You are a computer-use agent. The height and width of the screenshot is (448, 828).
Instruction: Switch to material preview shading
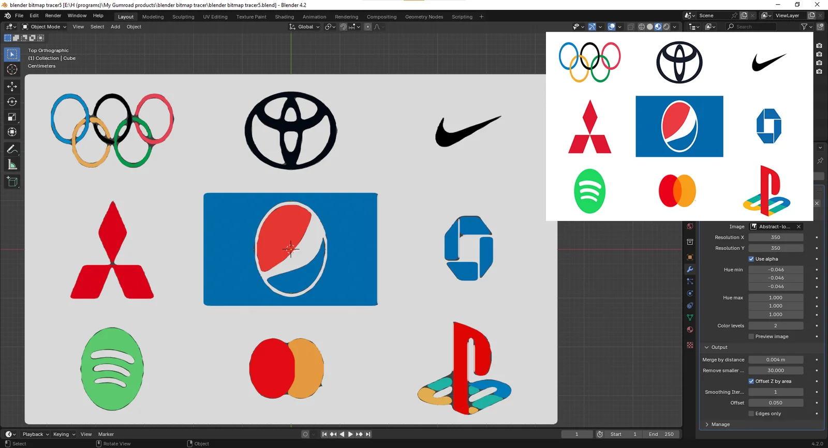[x=658, y=27]
